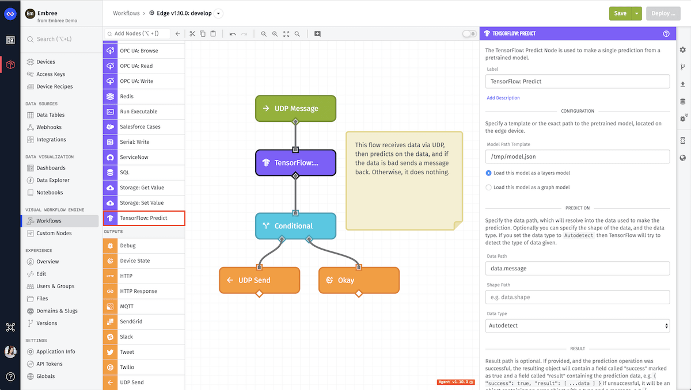Collapse the node palette with the left arrow
This screenshot has height=390, width=691.
[178, 34]
